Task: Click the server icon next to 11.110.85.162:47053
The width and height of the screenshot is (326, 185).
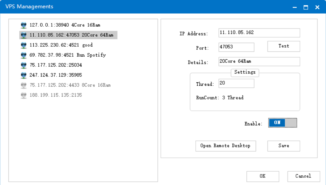Action: click(x=24, y=35)
